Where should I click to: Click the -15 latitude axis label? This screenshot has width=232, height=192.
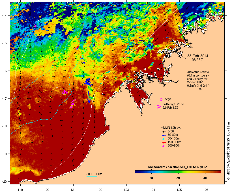(x=4, y=43)
